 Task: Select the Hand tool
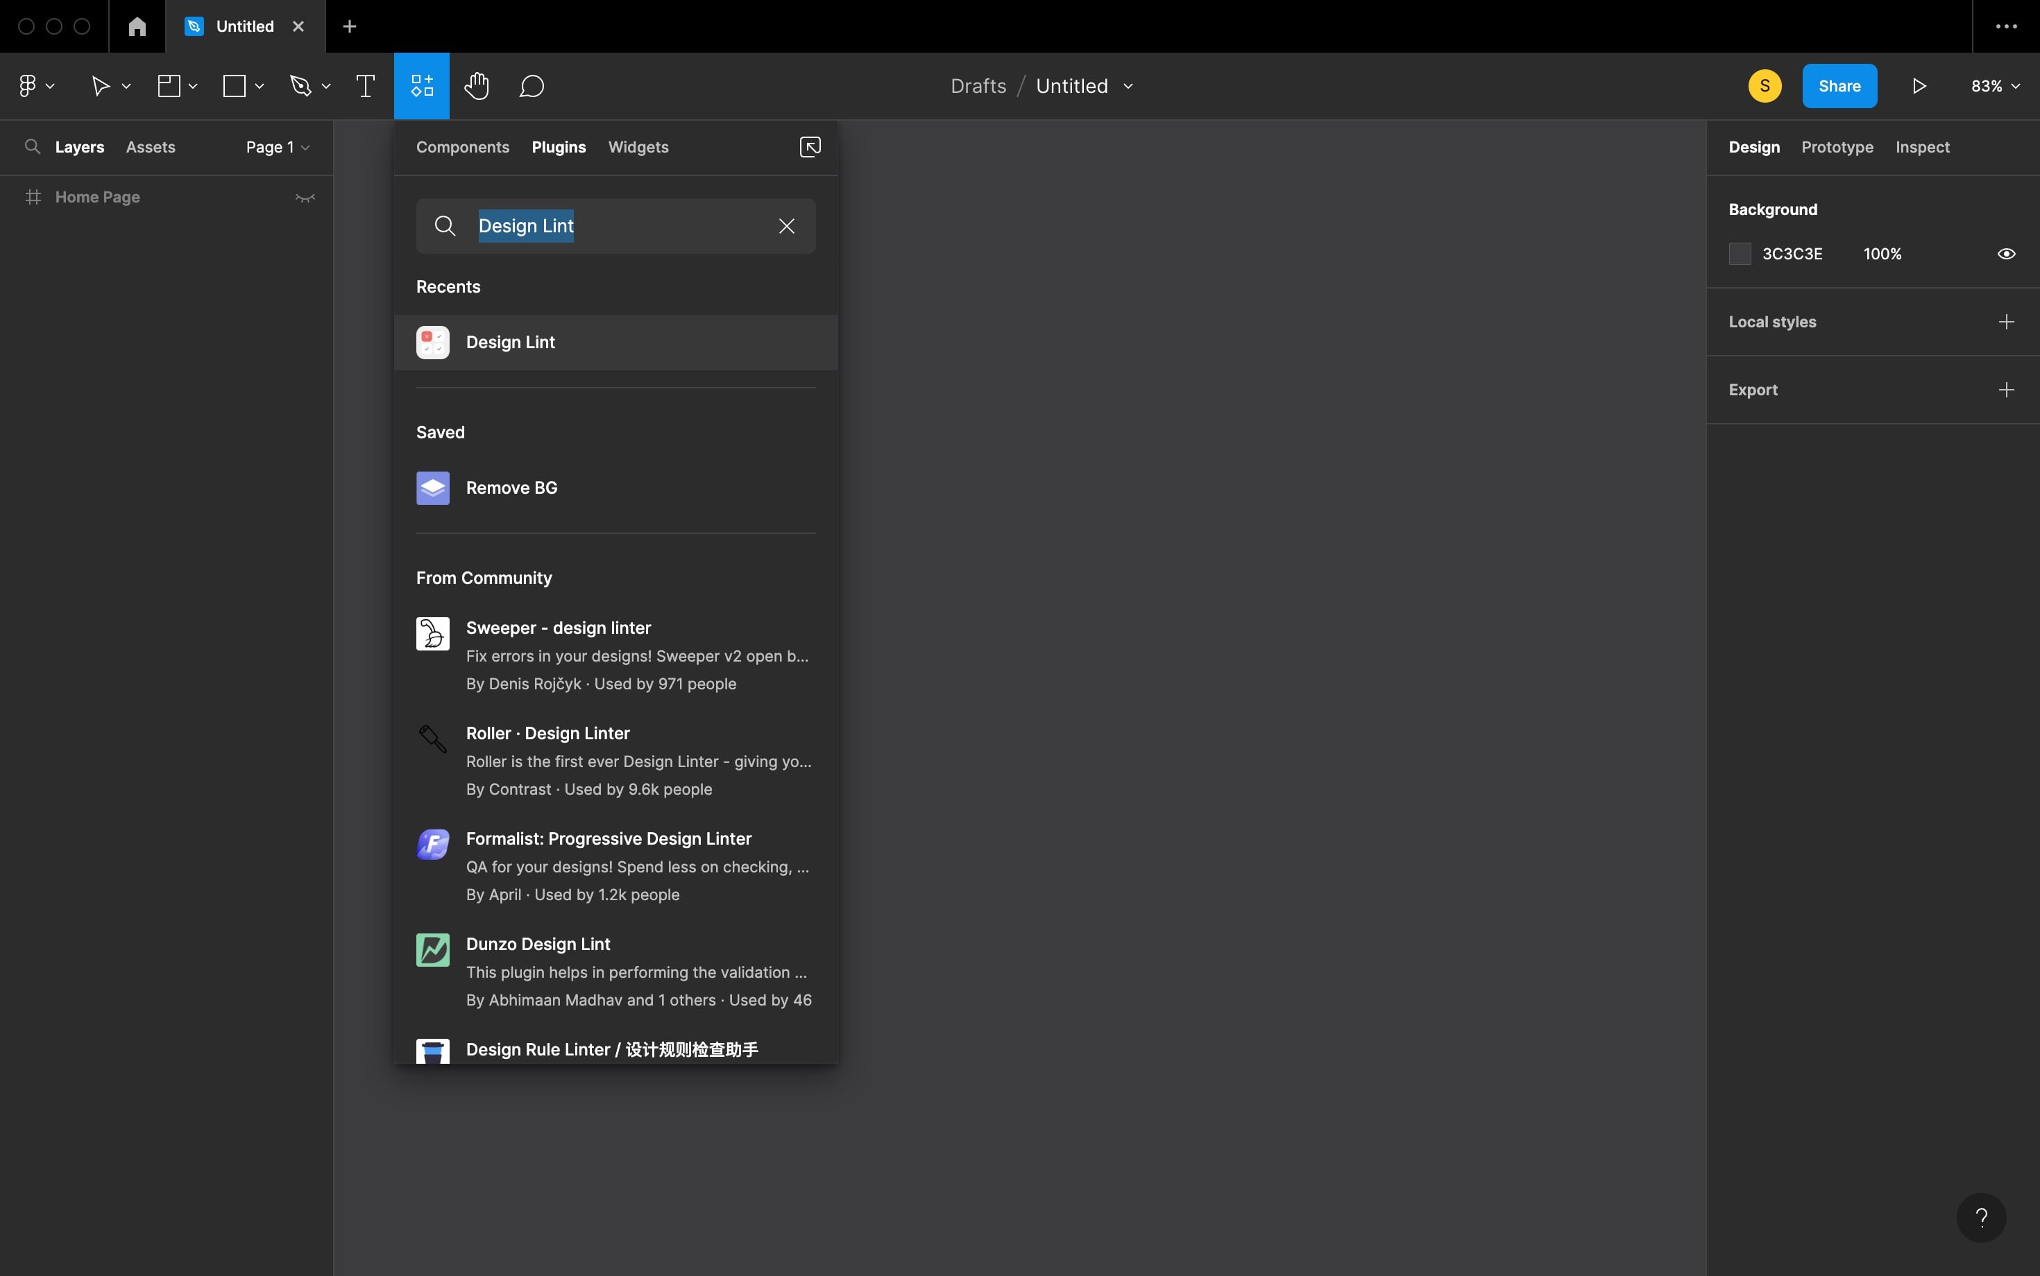point(476,86)
